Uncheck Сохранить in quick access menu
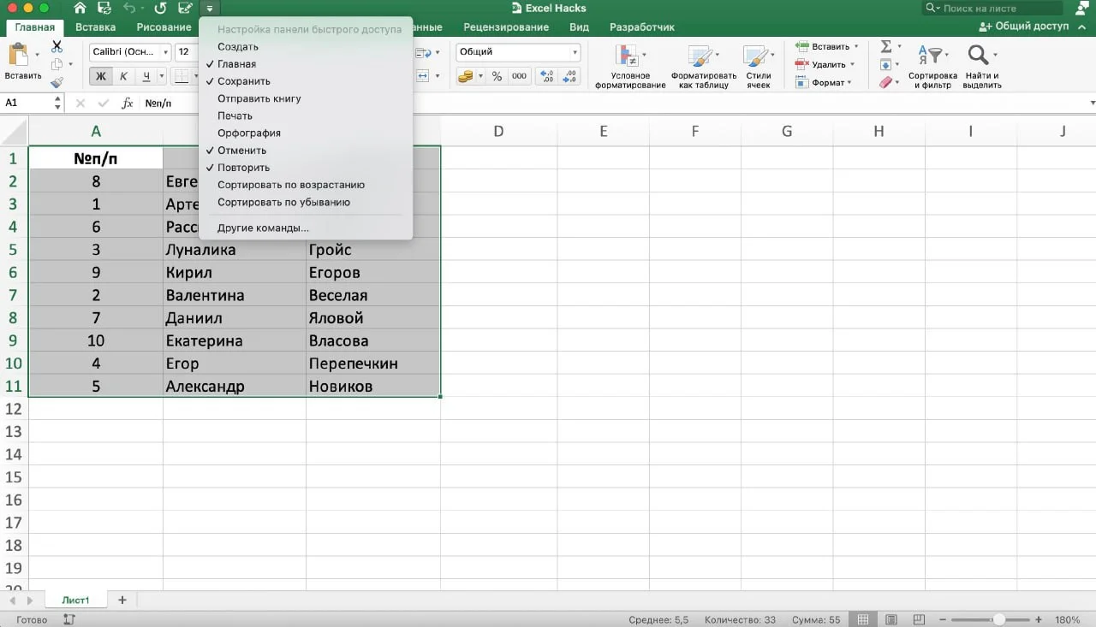Screen dimensions: 1096x627 coord(244,81)
